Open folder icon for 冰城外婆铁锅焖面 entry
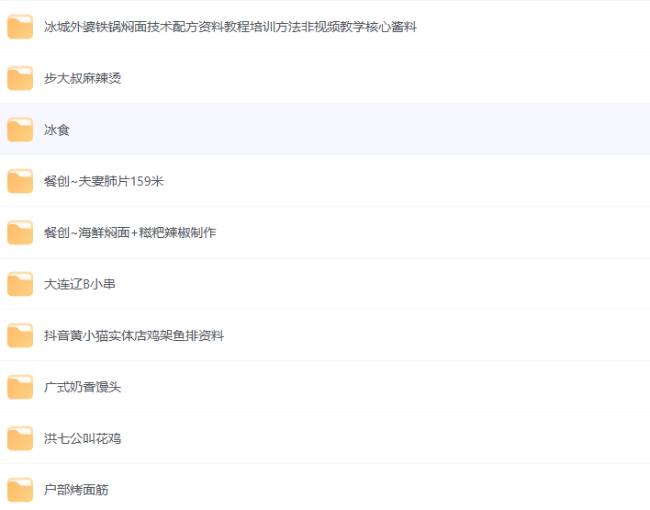Viewport: 650px width, 510px height. point(20,28)
